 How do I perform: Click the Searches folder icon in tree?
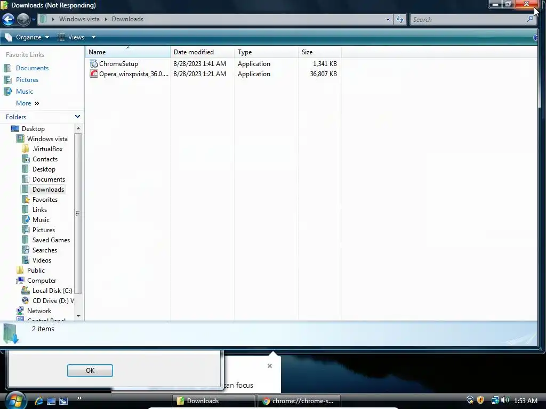point(26,250)
